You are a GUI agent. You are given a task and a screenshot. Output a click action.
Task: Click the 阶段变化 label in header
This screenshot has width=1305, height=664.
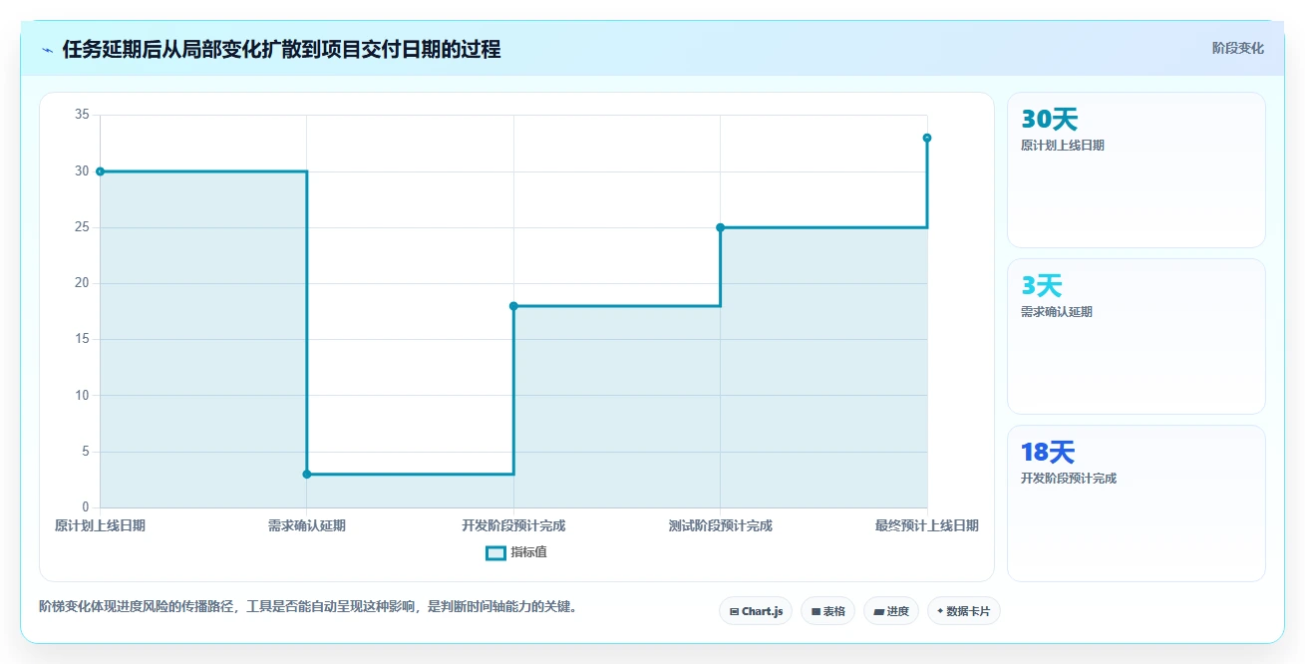click(x=1238, y=48)
